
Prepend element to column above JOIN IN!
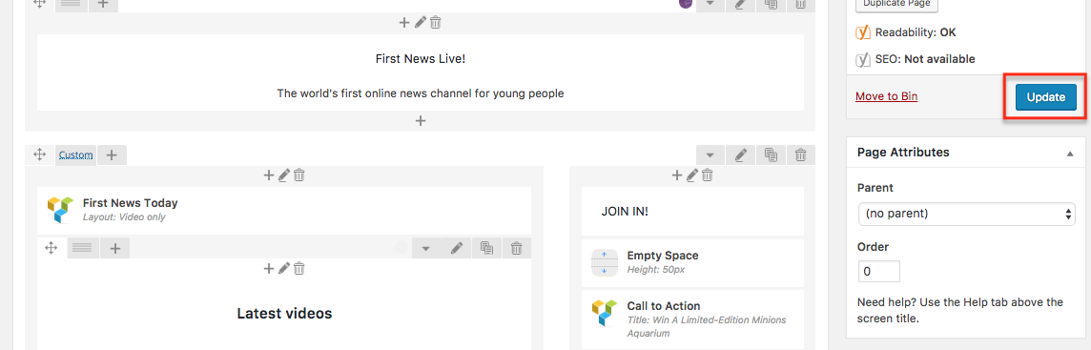tap(677, 175)
